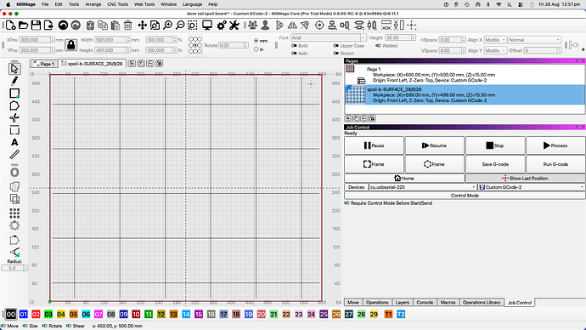The width and height of the screenshot is (586, 330).
Task: Open the Align X dropdown
Action: [495, 40]
